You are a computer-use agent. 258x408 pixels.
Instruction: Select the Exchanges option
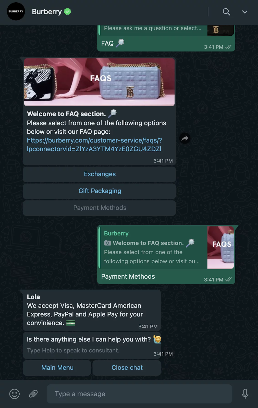click(x=99, y=174)
